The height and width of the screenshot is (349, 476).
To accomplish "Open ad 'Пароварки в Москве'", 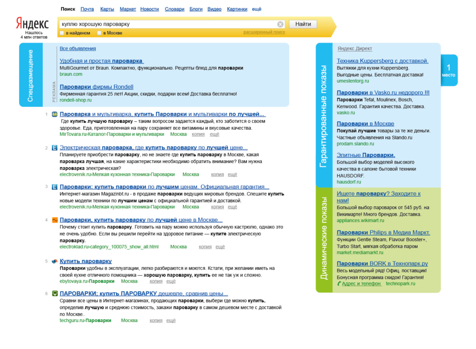I will [365, 124].
